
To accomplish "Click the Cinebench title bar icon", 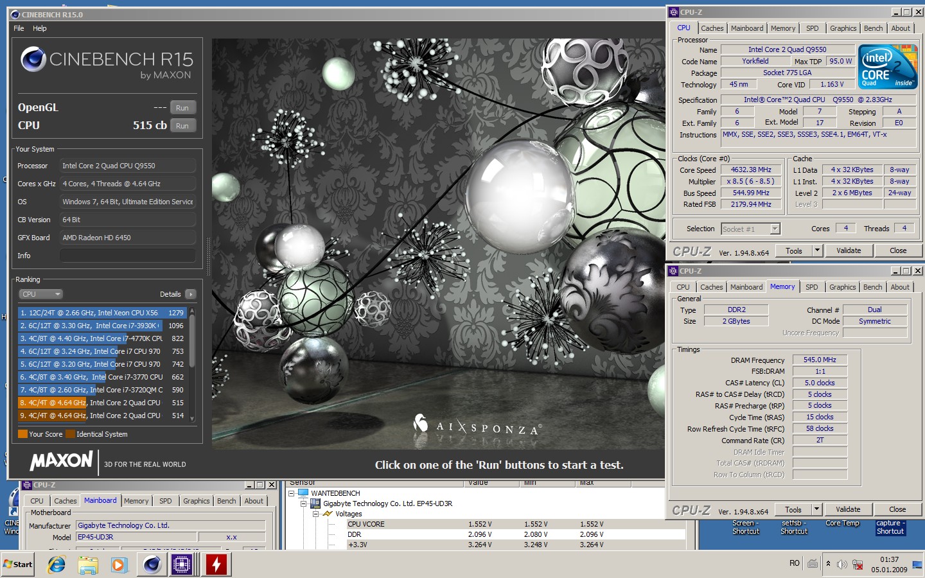I will (x=15, y=15).
